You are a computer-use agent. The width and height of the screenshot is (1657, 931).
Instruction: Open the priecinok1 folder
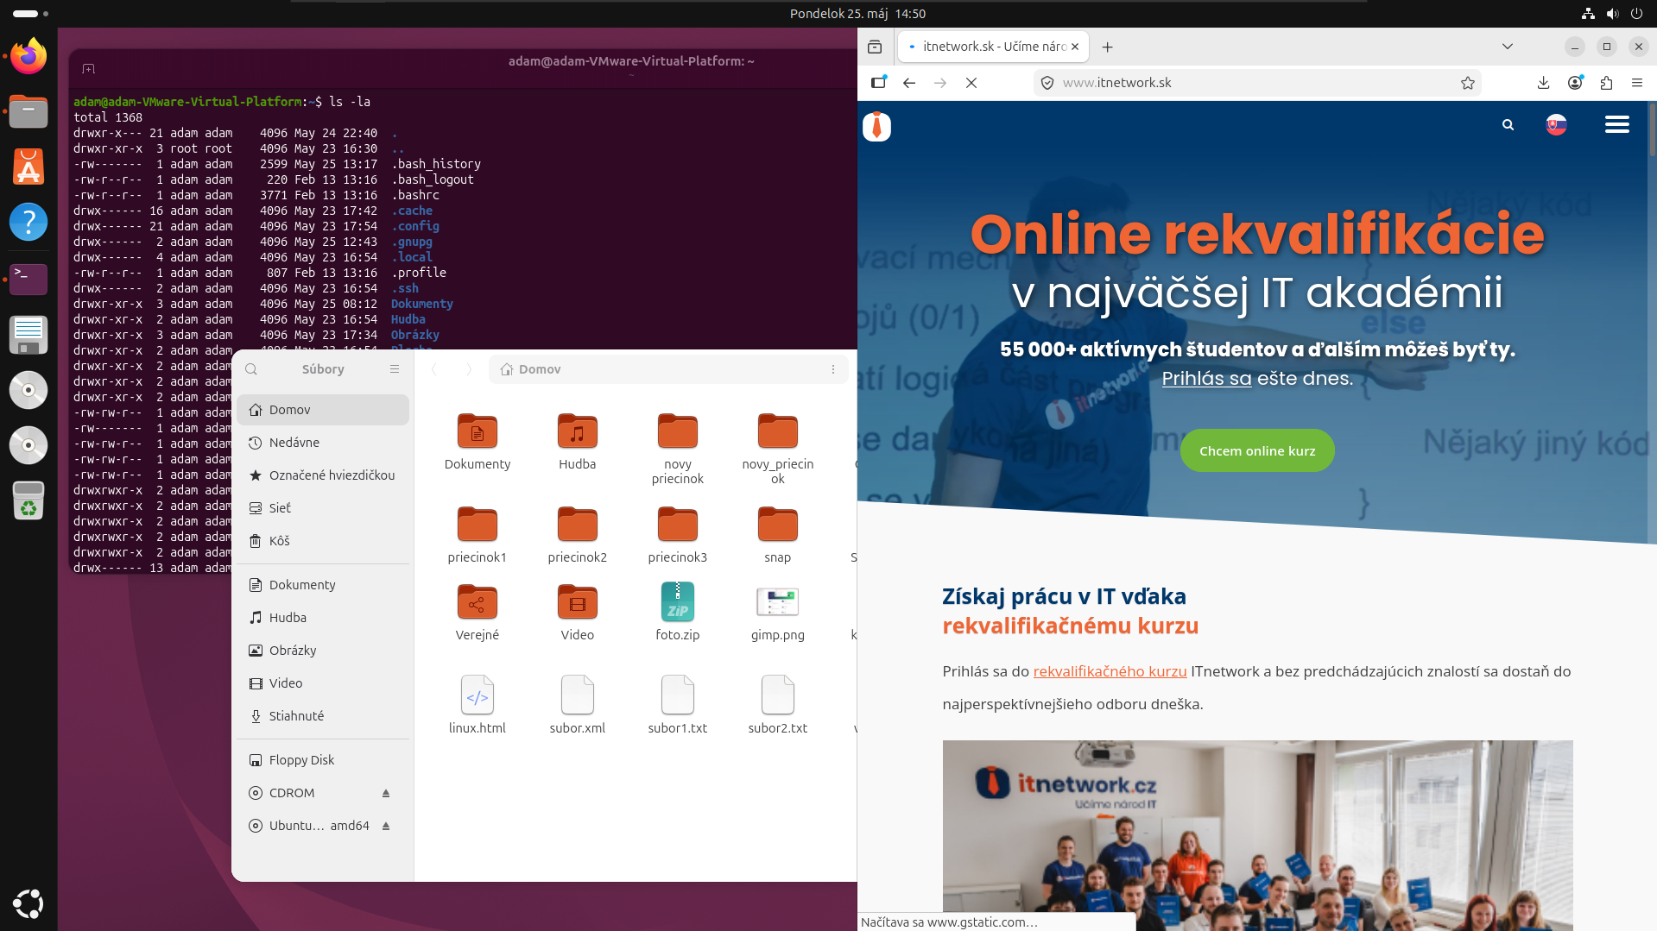[477, 525]
